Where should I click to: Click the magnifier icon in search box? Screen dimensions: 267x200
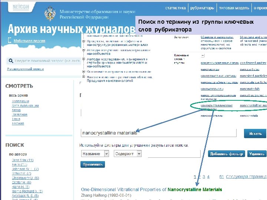coord(11,61)
